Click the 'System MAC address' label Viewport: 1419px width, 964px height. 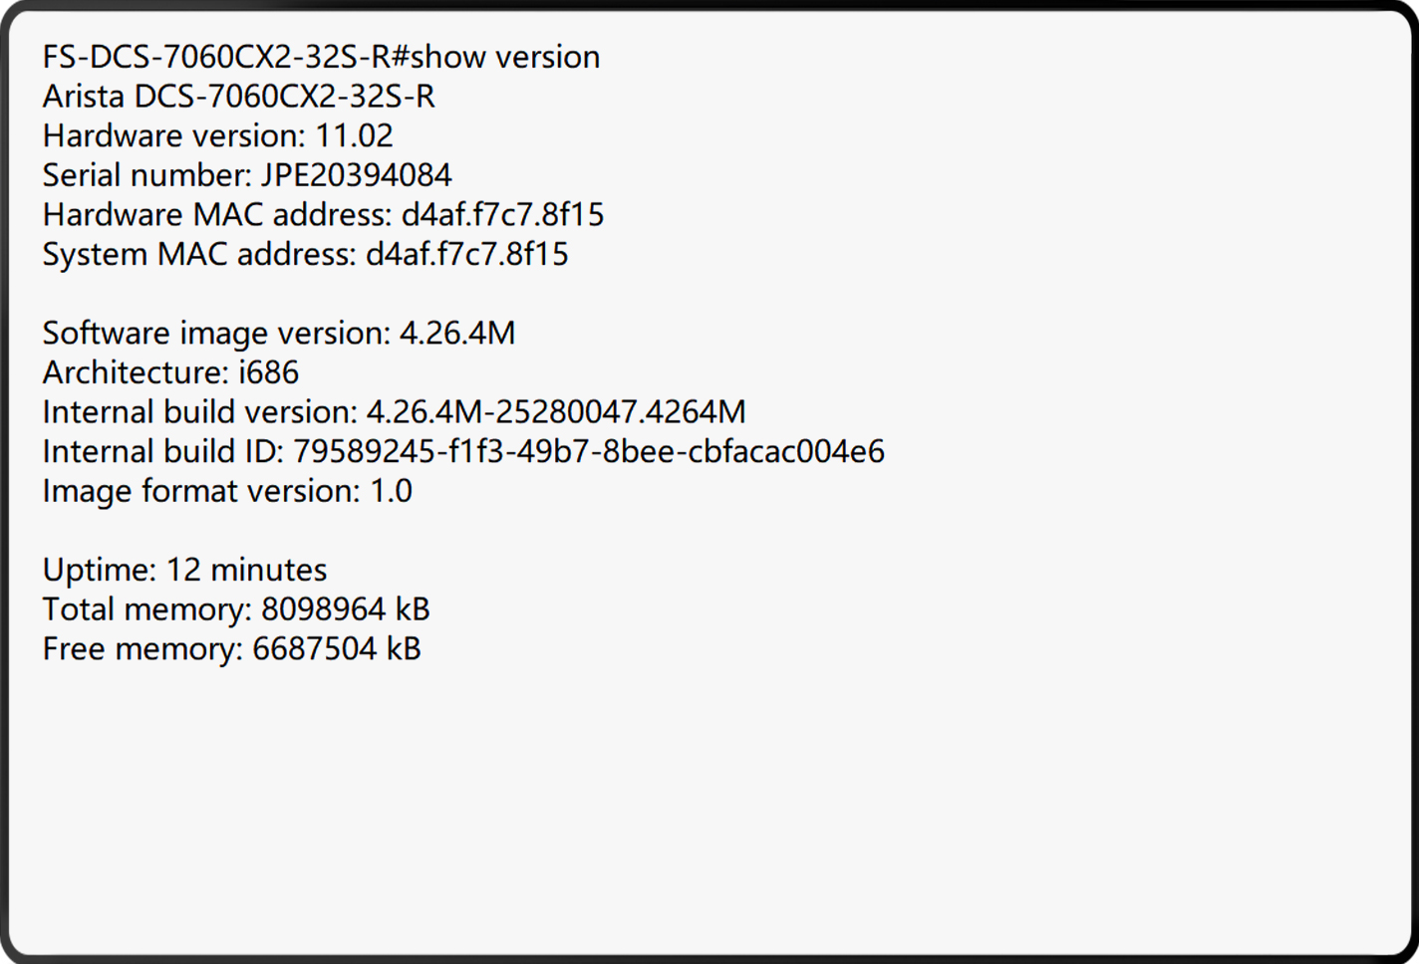(x=197, y=254)
